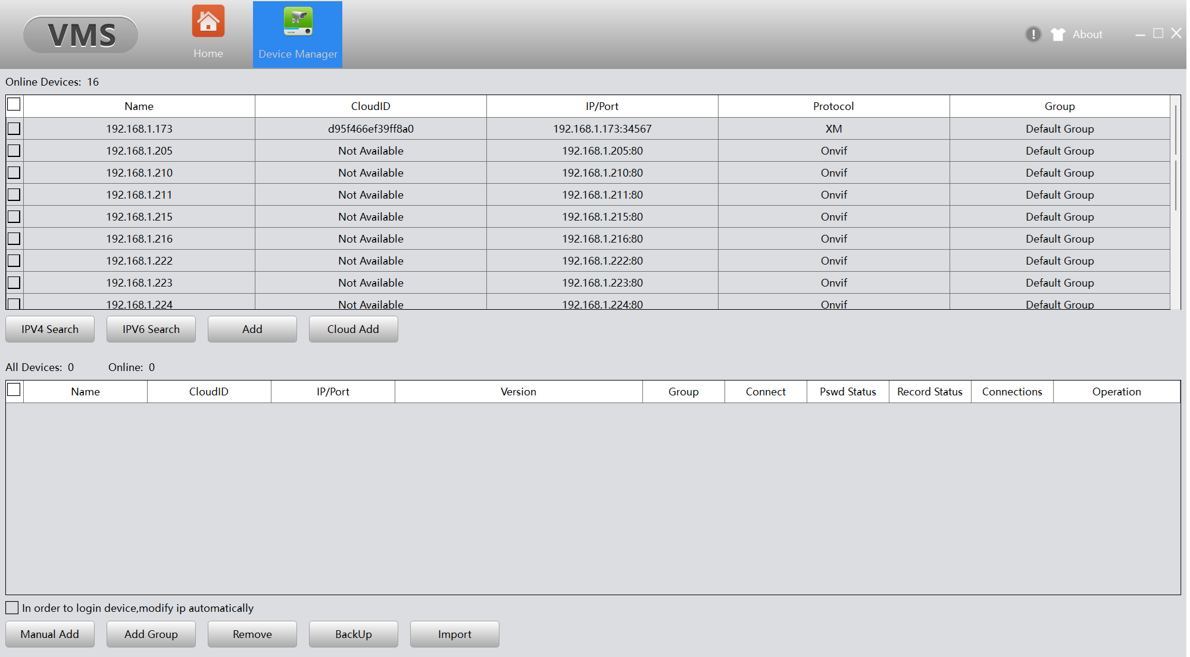The height and width of the screenshot is (657, 1190).
Task: Toggle select-all checkbox in online devices table
Action: (14, 105)
